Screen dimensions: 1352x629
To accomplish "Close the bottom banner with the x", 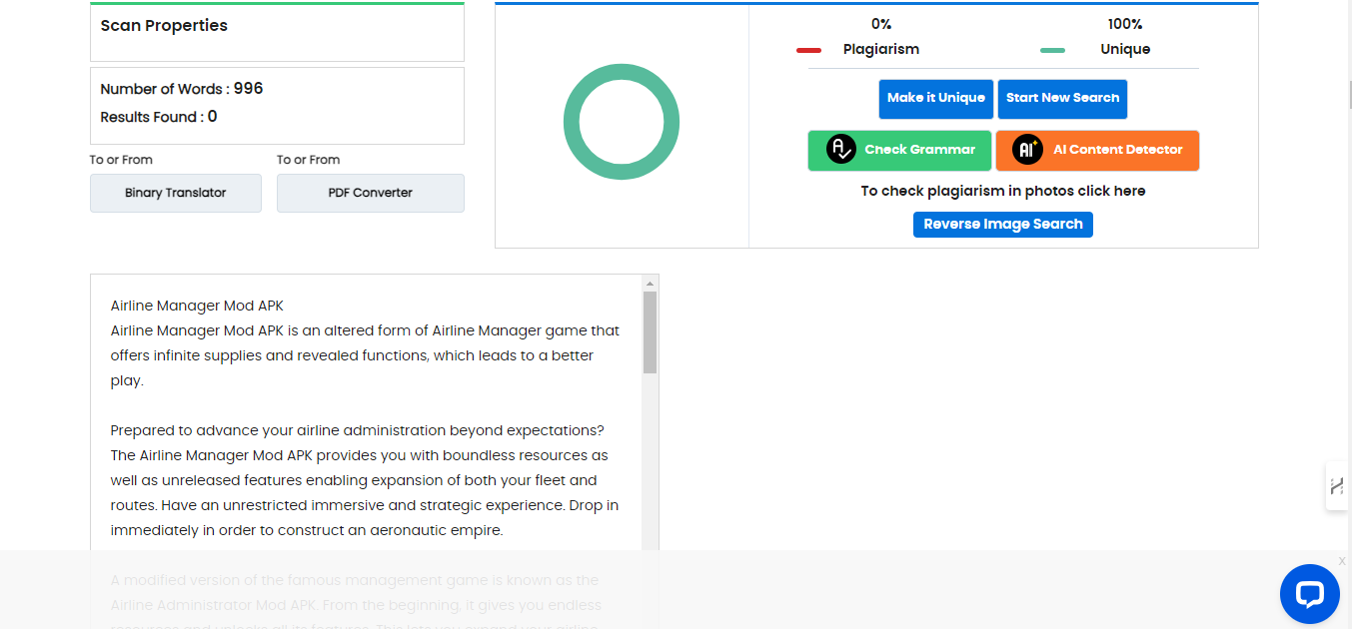I will [1342, 561].
